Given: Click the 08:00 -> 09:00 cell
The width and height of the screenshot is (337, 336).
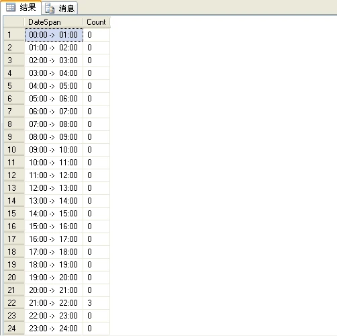Looking at the screenshot, I should click(x=54, y=137).
